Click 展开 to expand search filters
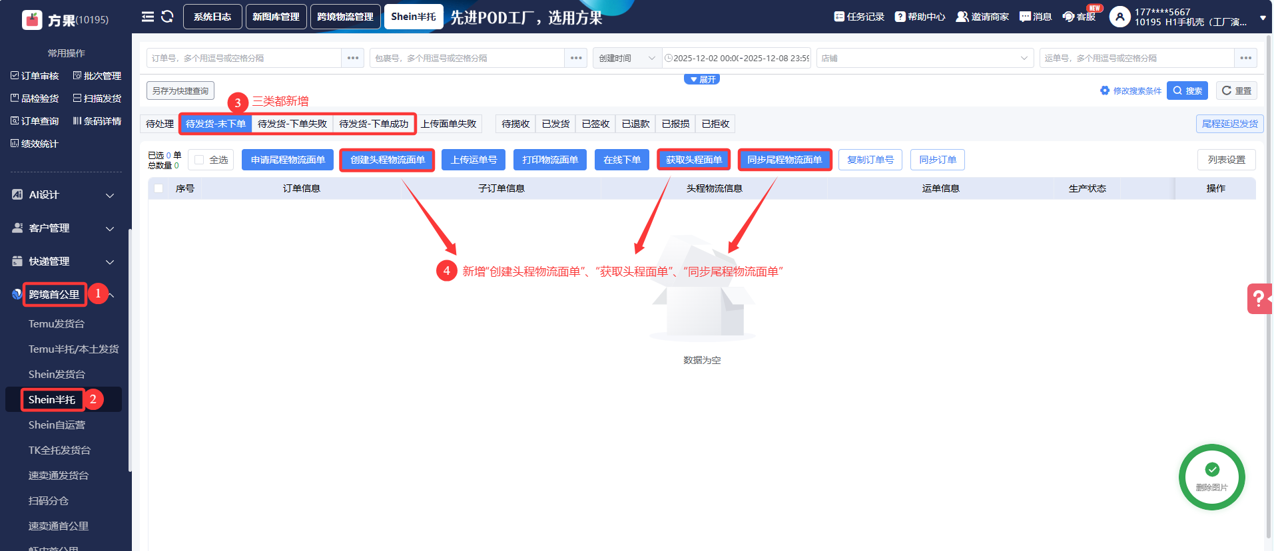The image size is (1274, 551). click(702, 79)
